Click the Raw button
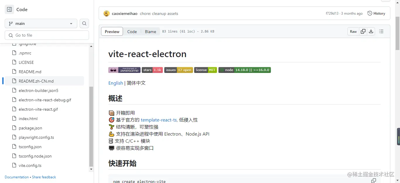The height and width of the screenshot is (183, 400). pyautogui.click(x=353, y=31)
